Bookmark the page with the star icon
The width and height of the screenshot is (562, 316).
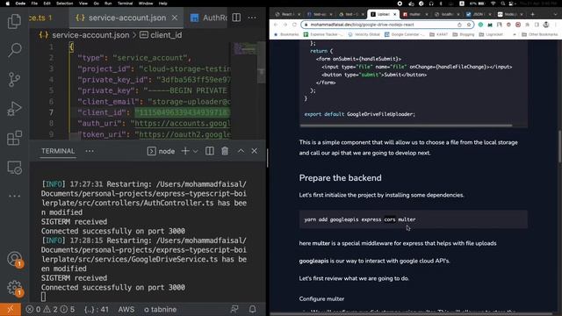click(468, 25)
